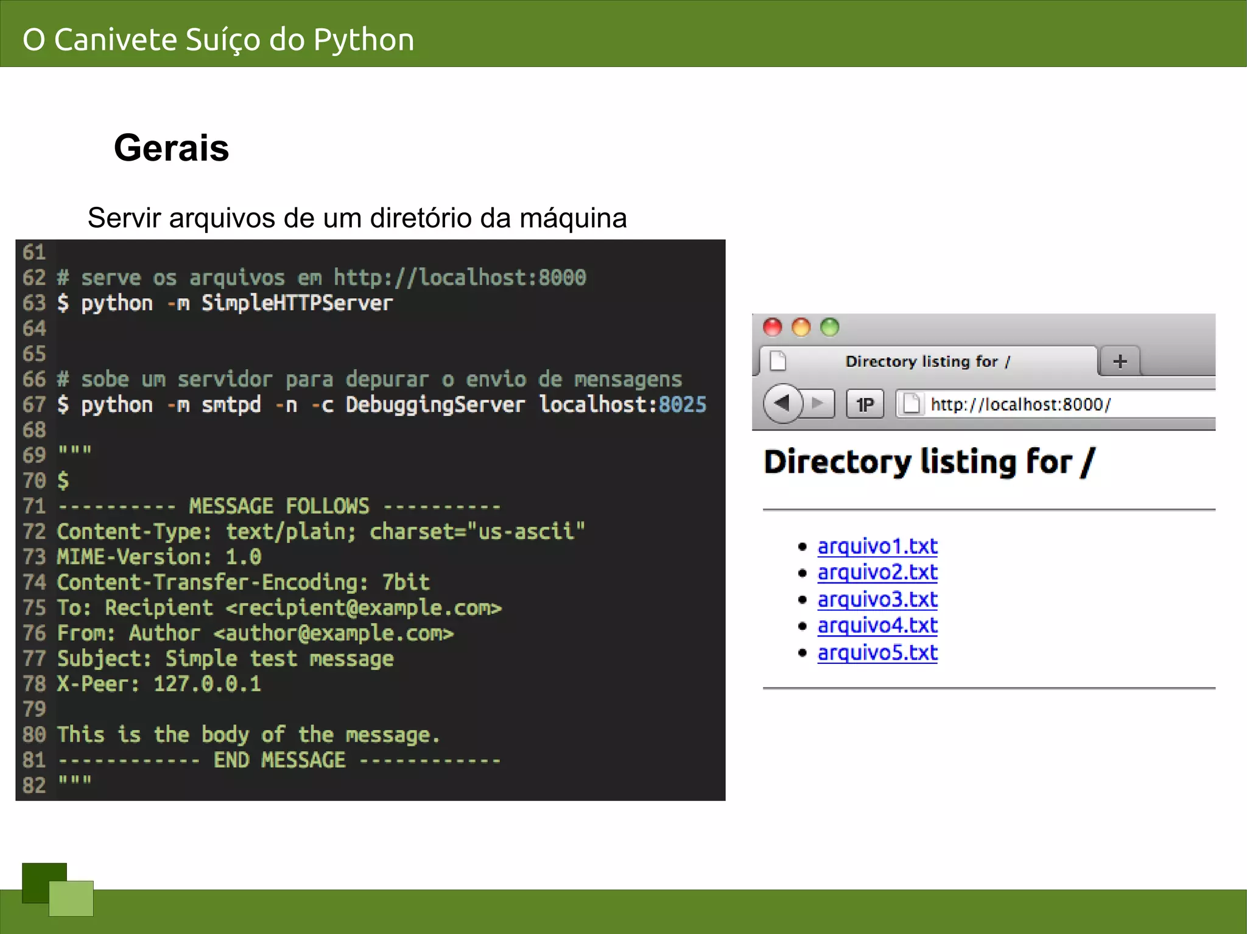Open a new tab with the plus button
The height and width of the screenshot is (934, 1247).
tap(1119, 361)
